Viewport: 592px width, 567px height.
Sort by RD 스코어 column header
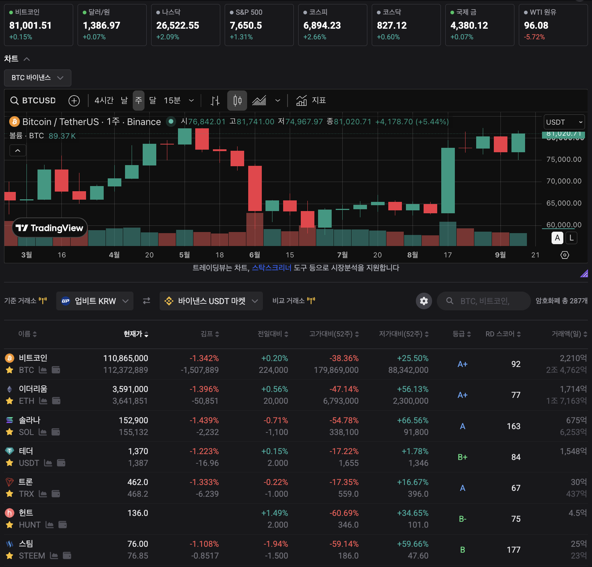coord(503,334)
